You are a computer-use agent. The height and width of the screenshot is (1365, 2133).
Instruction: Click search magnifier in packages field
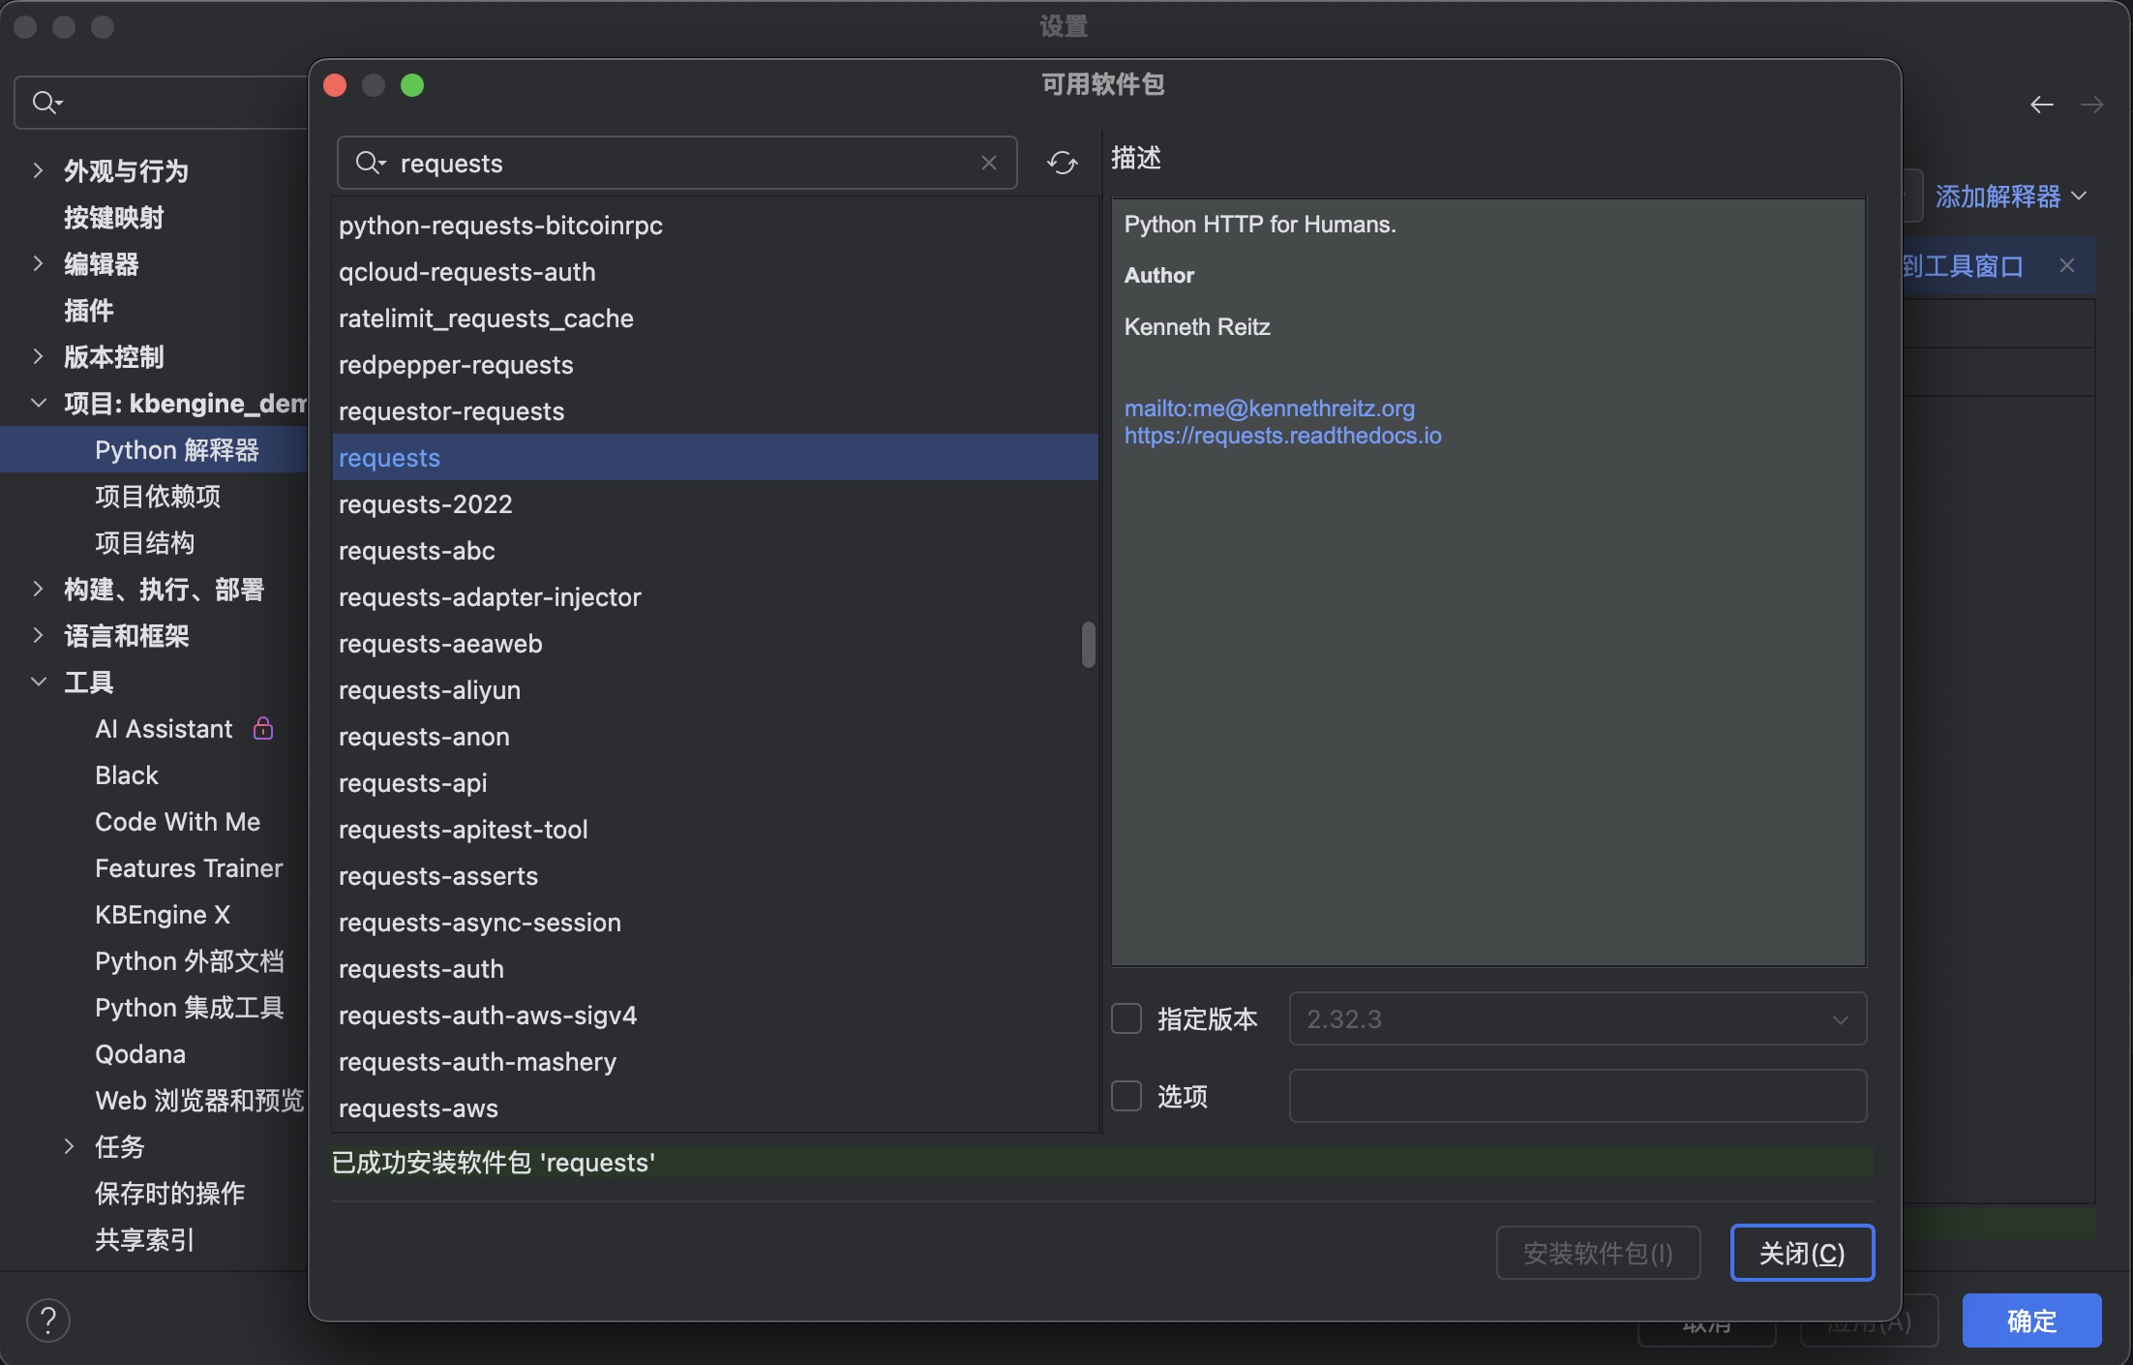(x=369, y=163)
